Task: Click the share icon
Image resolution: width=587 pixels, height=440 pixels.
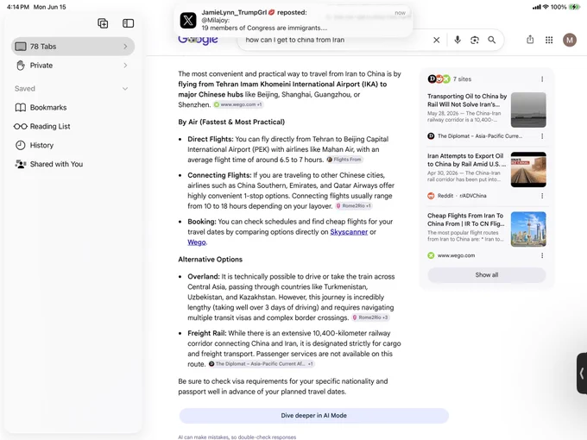Action: point(530,40)
